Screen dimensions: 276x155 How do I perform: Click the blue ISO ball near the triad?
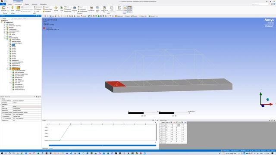268,99
